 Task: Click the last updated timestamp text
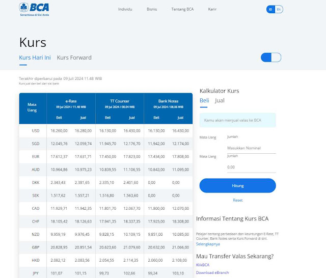click(x=60, y=78)
